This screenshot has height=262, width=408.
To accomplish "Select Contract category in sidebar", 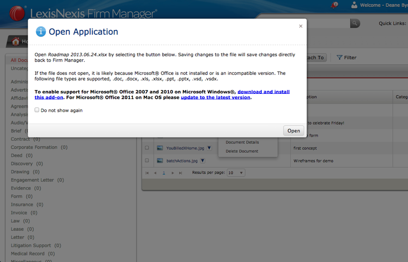I will 25,139.
